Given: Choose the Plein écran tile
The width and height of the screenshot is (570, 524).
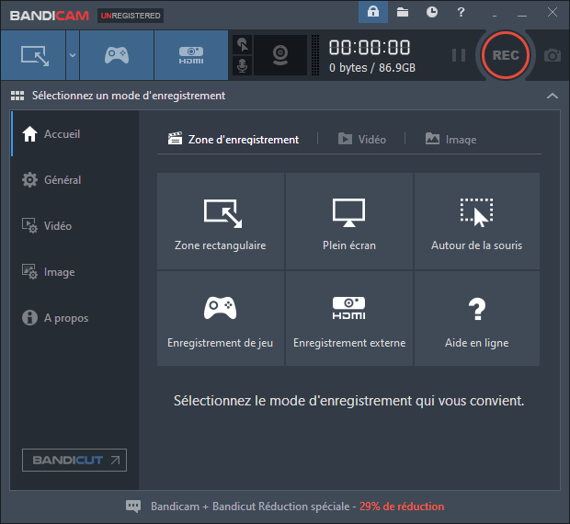Looking at the screenshot, I should [x=349, y=221].
